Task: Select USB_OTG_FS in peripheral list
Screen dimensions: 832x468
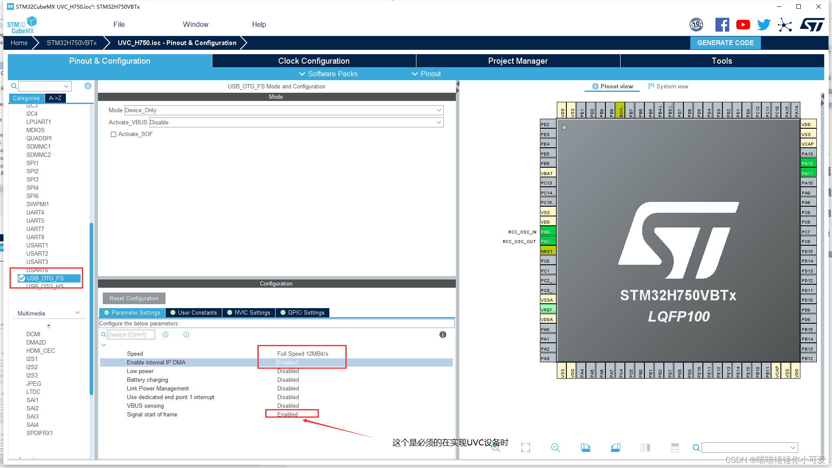Action: pyautogui.click(x=45, y=278)
